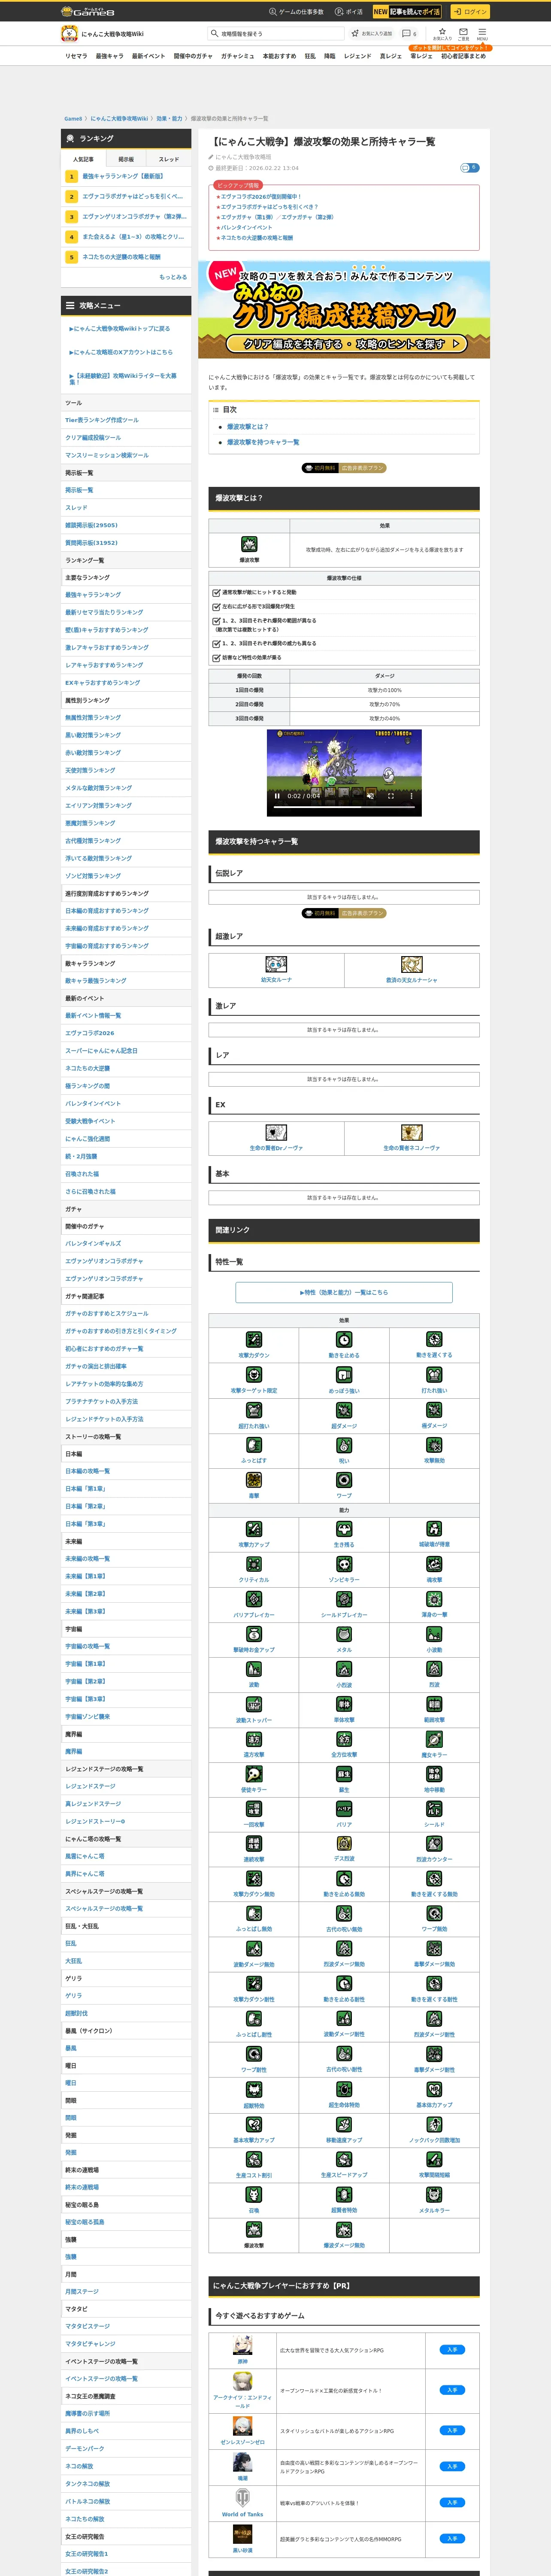Screen dimensions: 551x2576
Task: Click the Game8 logo
Action: (88, 11)
